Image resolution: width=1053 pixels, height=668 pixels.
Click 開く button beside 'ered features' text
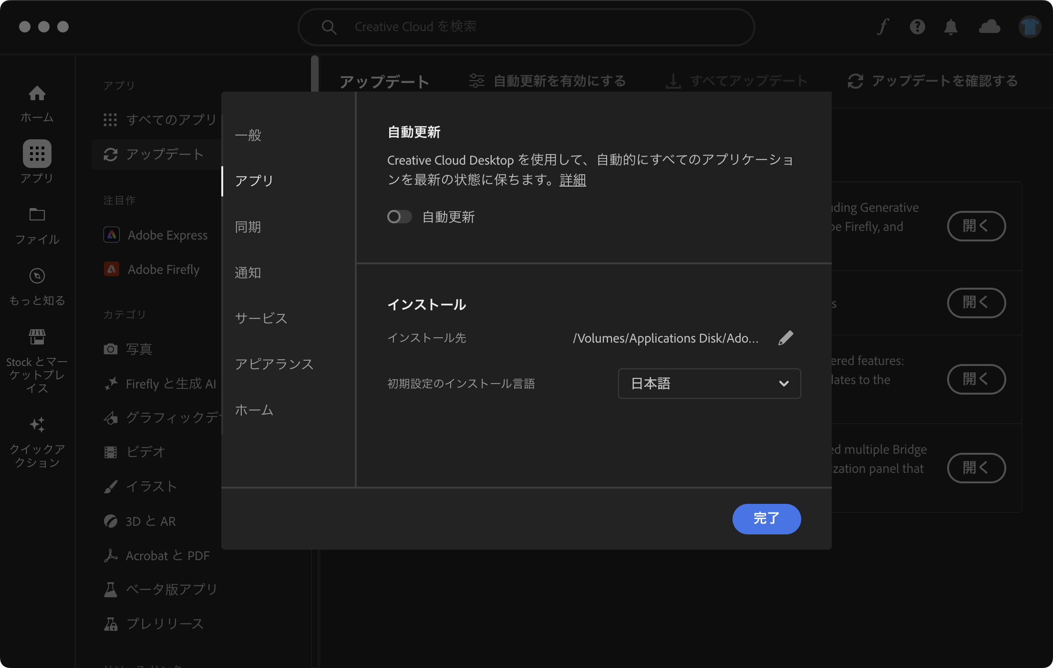976,379
